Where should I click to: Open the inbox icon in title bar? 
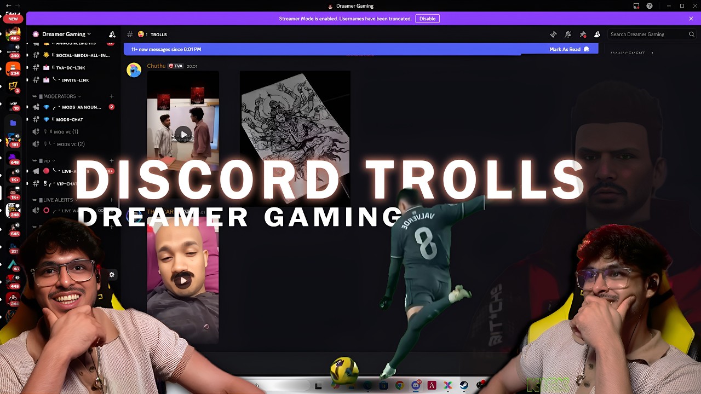click(636, 6)
